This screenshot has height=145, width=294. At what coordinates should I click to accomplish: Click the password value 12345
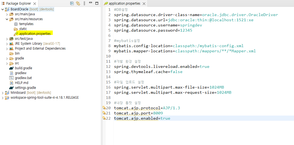(x=186, y=30)
